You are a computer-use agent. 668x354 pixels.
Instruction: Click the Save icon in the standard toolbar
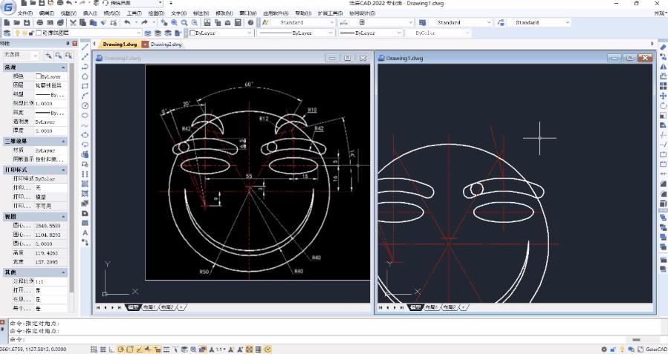point(27,23)
